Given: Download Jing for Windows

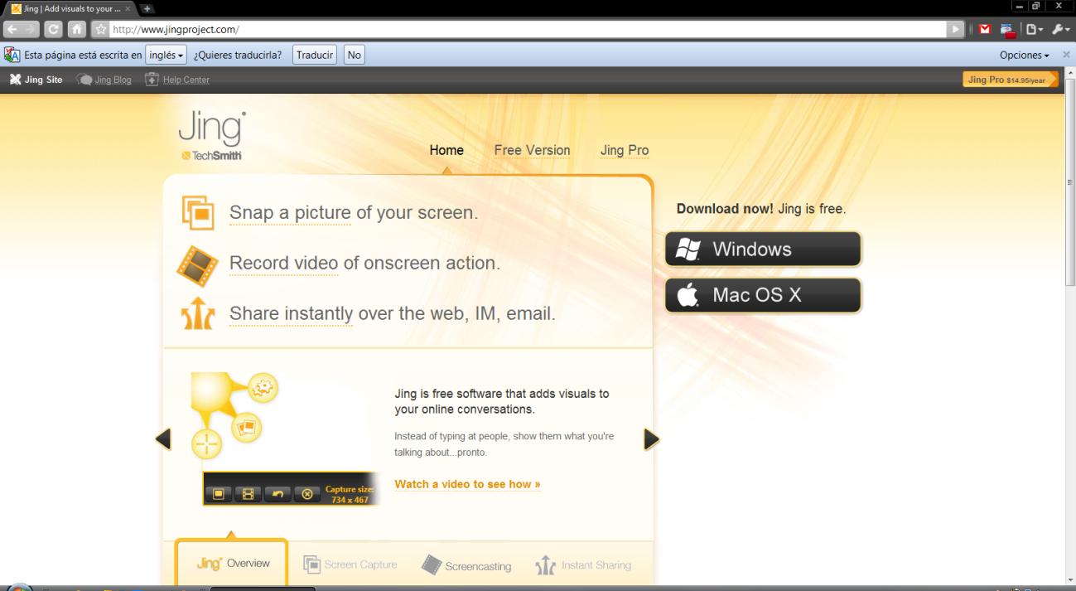Looking at the screenshot, I should pyautogui.click(x=762, y=249).
